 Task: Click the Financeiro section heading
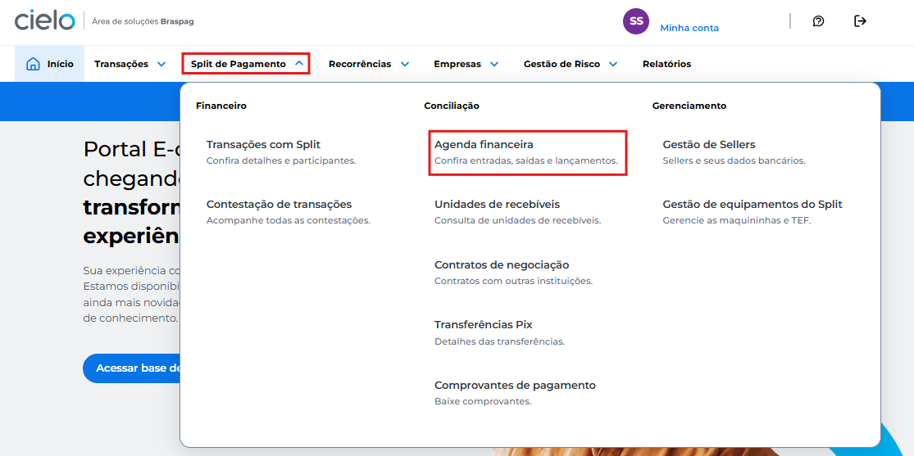221,106
